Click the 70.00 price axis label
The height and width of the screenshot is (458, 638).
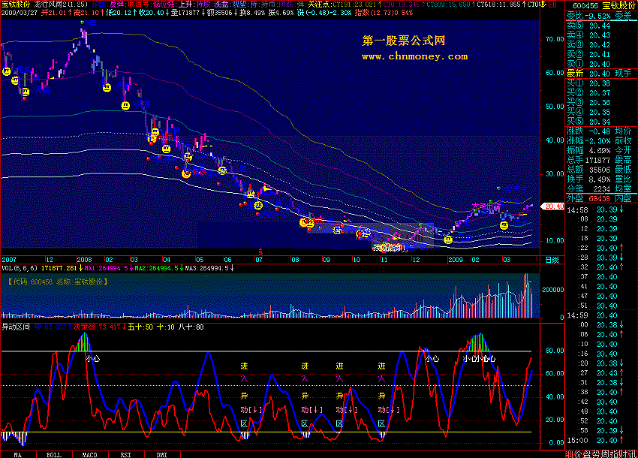(555, 40)
